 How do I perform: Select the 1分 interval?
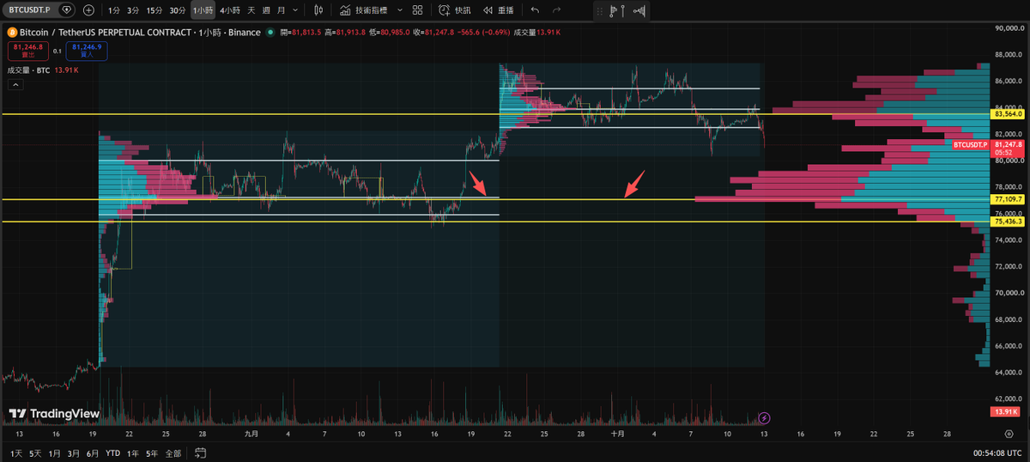114,10
